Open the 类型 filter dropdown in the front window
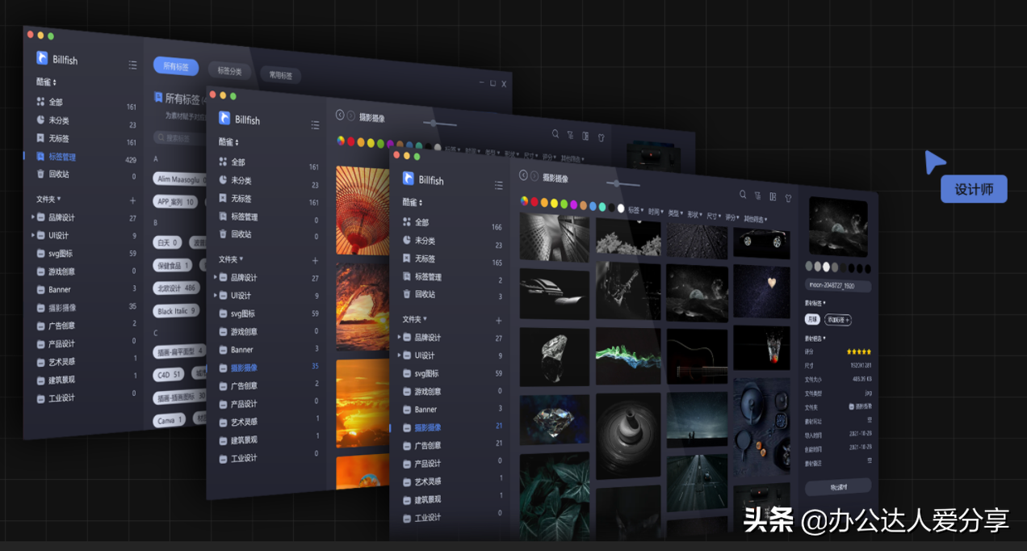 pyautogui.click(x=675, y=213)
